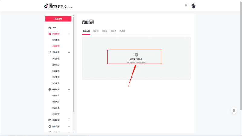This screenshot has width=242, height=136.
Task: Click the sidebar scrollbar up arrow
Action: (74, 16)
